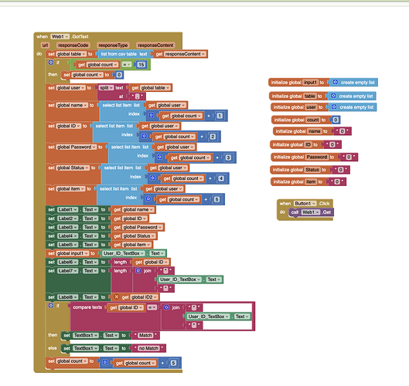Viewport: 409px width, 386px height.
Task: Edit the no Match text string
Action: click(148, 348)
